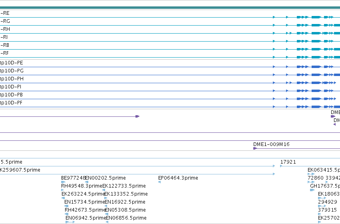Click the tp10D-PG protein label
Screen dimensions: 340x224
tap(12, 71)
